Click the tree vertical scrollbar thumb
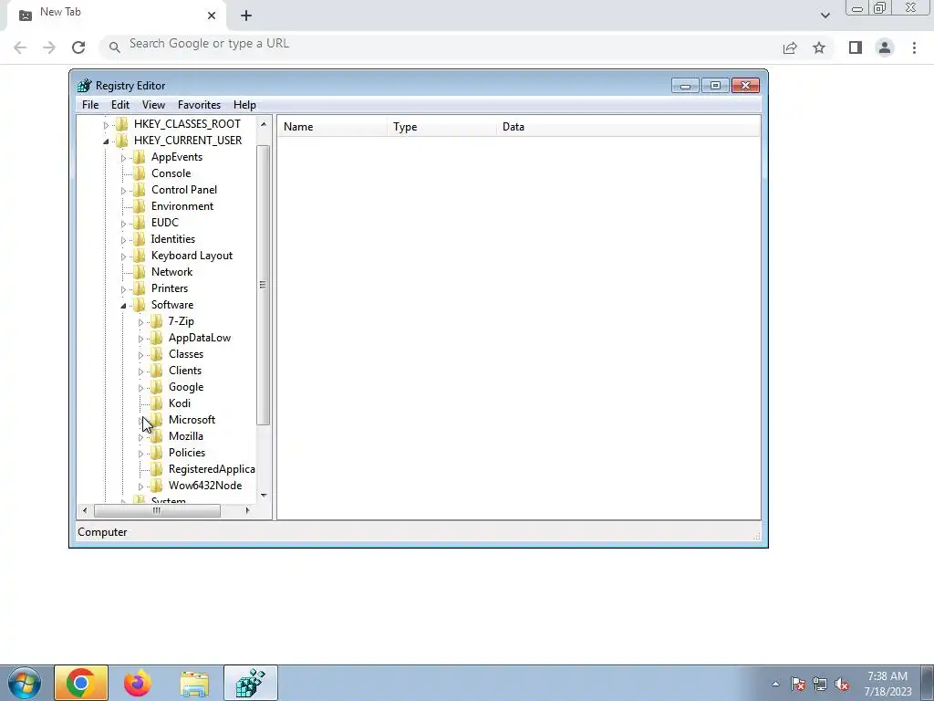The width and height of the screenshot is (934, 701). [x=264, y=285]
